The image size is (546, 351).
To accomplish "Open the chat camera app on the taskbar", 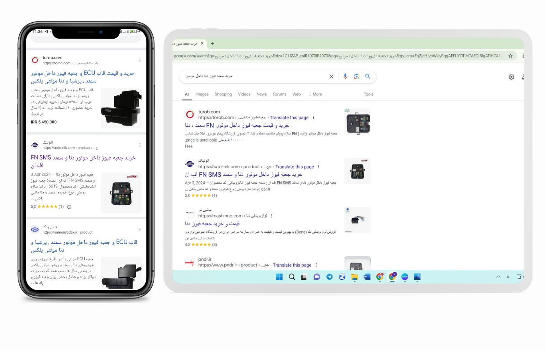I will coord(317,277).
